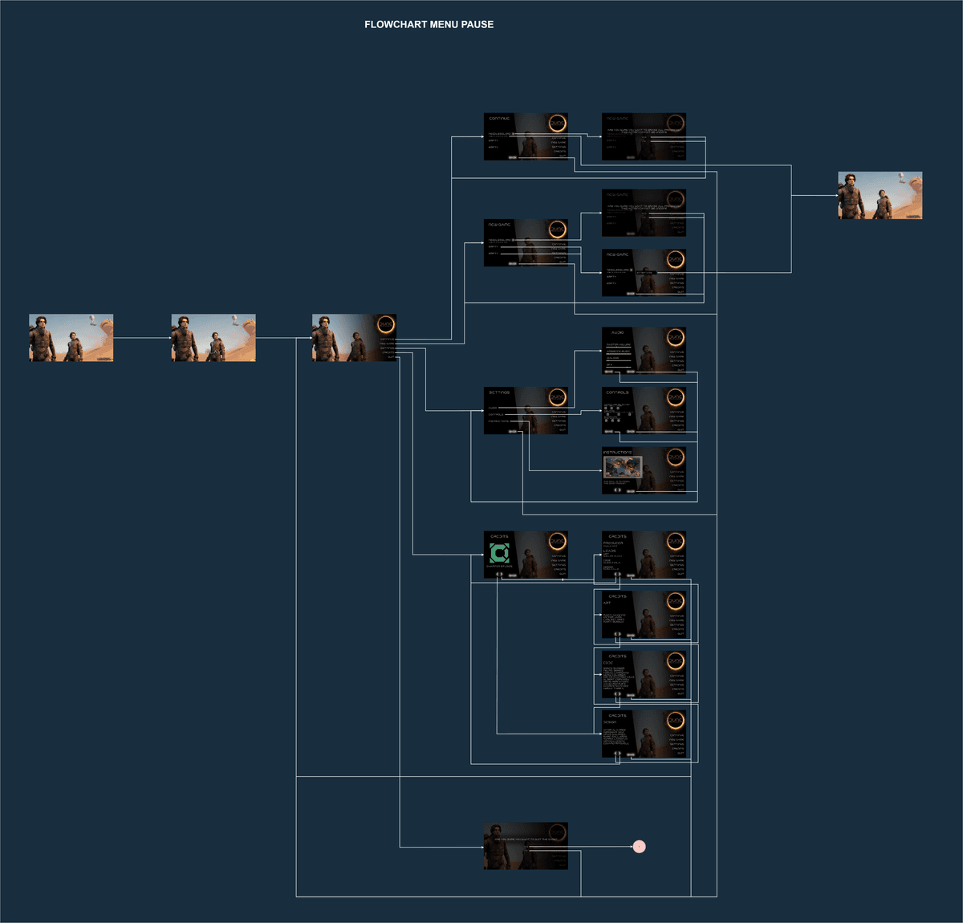Click Back button on Continue screen
963x923 pixels.
tap(513, 157)
